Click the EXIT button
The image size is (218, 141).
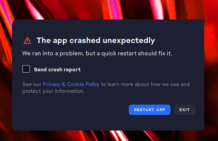pyautogui.click(x=185, y=110)
